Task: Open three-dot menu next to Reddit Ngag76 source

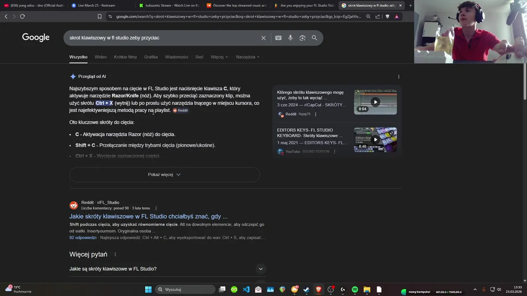Action: 316,114
